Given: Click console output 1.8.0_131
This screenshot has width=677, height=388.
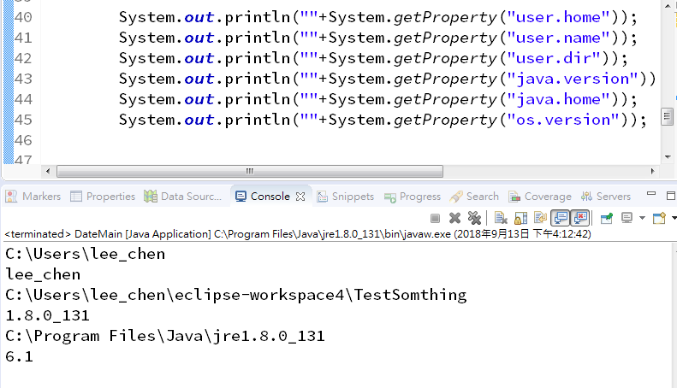Looking at the screenshot, I should (x=47, y=315).
